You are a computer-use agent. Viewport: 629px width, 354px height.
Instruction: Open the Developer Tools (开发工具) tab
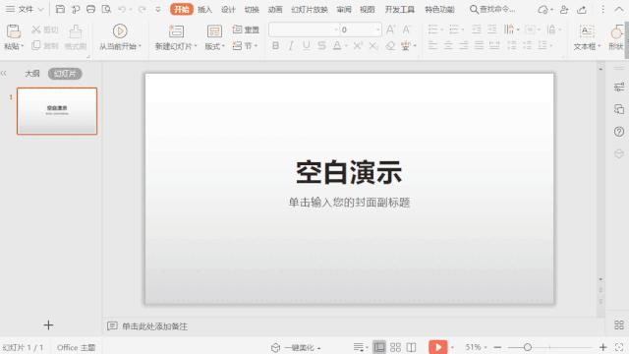tap(400, 9)
